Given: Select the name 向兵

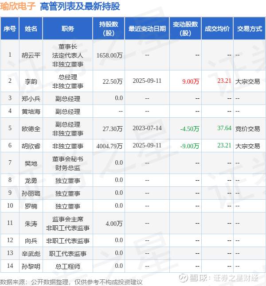Looking at the screenshot, I should coord(31,241).
